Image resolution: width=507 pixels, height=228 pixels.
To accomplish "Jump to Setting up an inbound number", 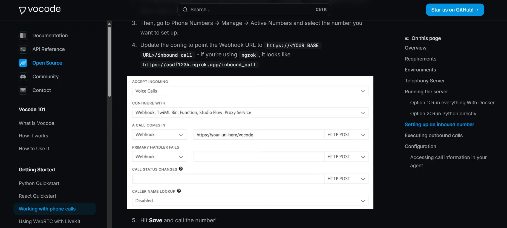I will [x=439, y=125].
